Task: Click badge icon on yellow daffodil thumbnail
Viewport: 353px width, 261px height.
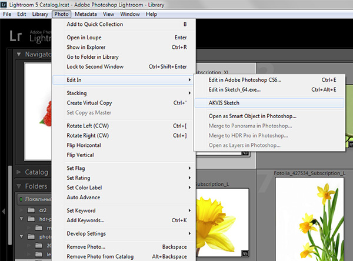Action: 245,253
